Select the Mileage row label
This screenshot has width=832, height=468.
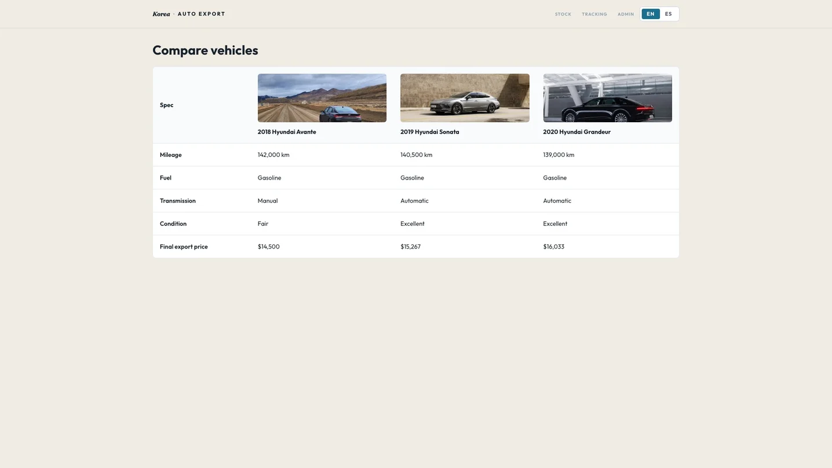(x=171, y=155)
